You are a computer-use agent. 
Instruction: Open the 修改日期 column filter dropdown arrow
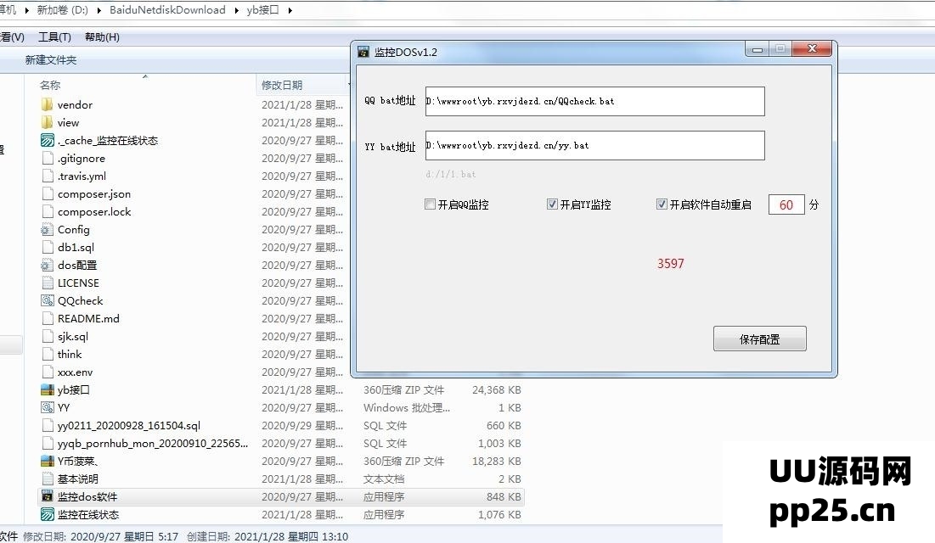349,85
